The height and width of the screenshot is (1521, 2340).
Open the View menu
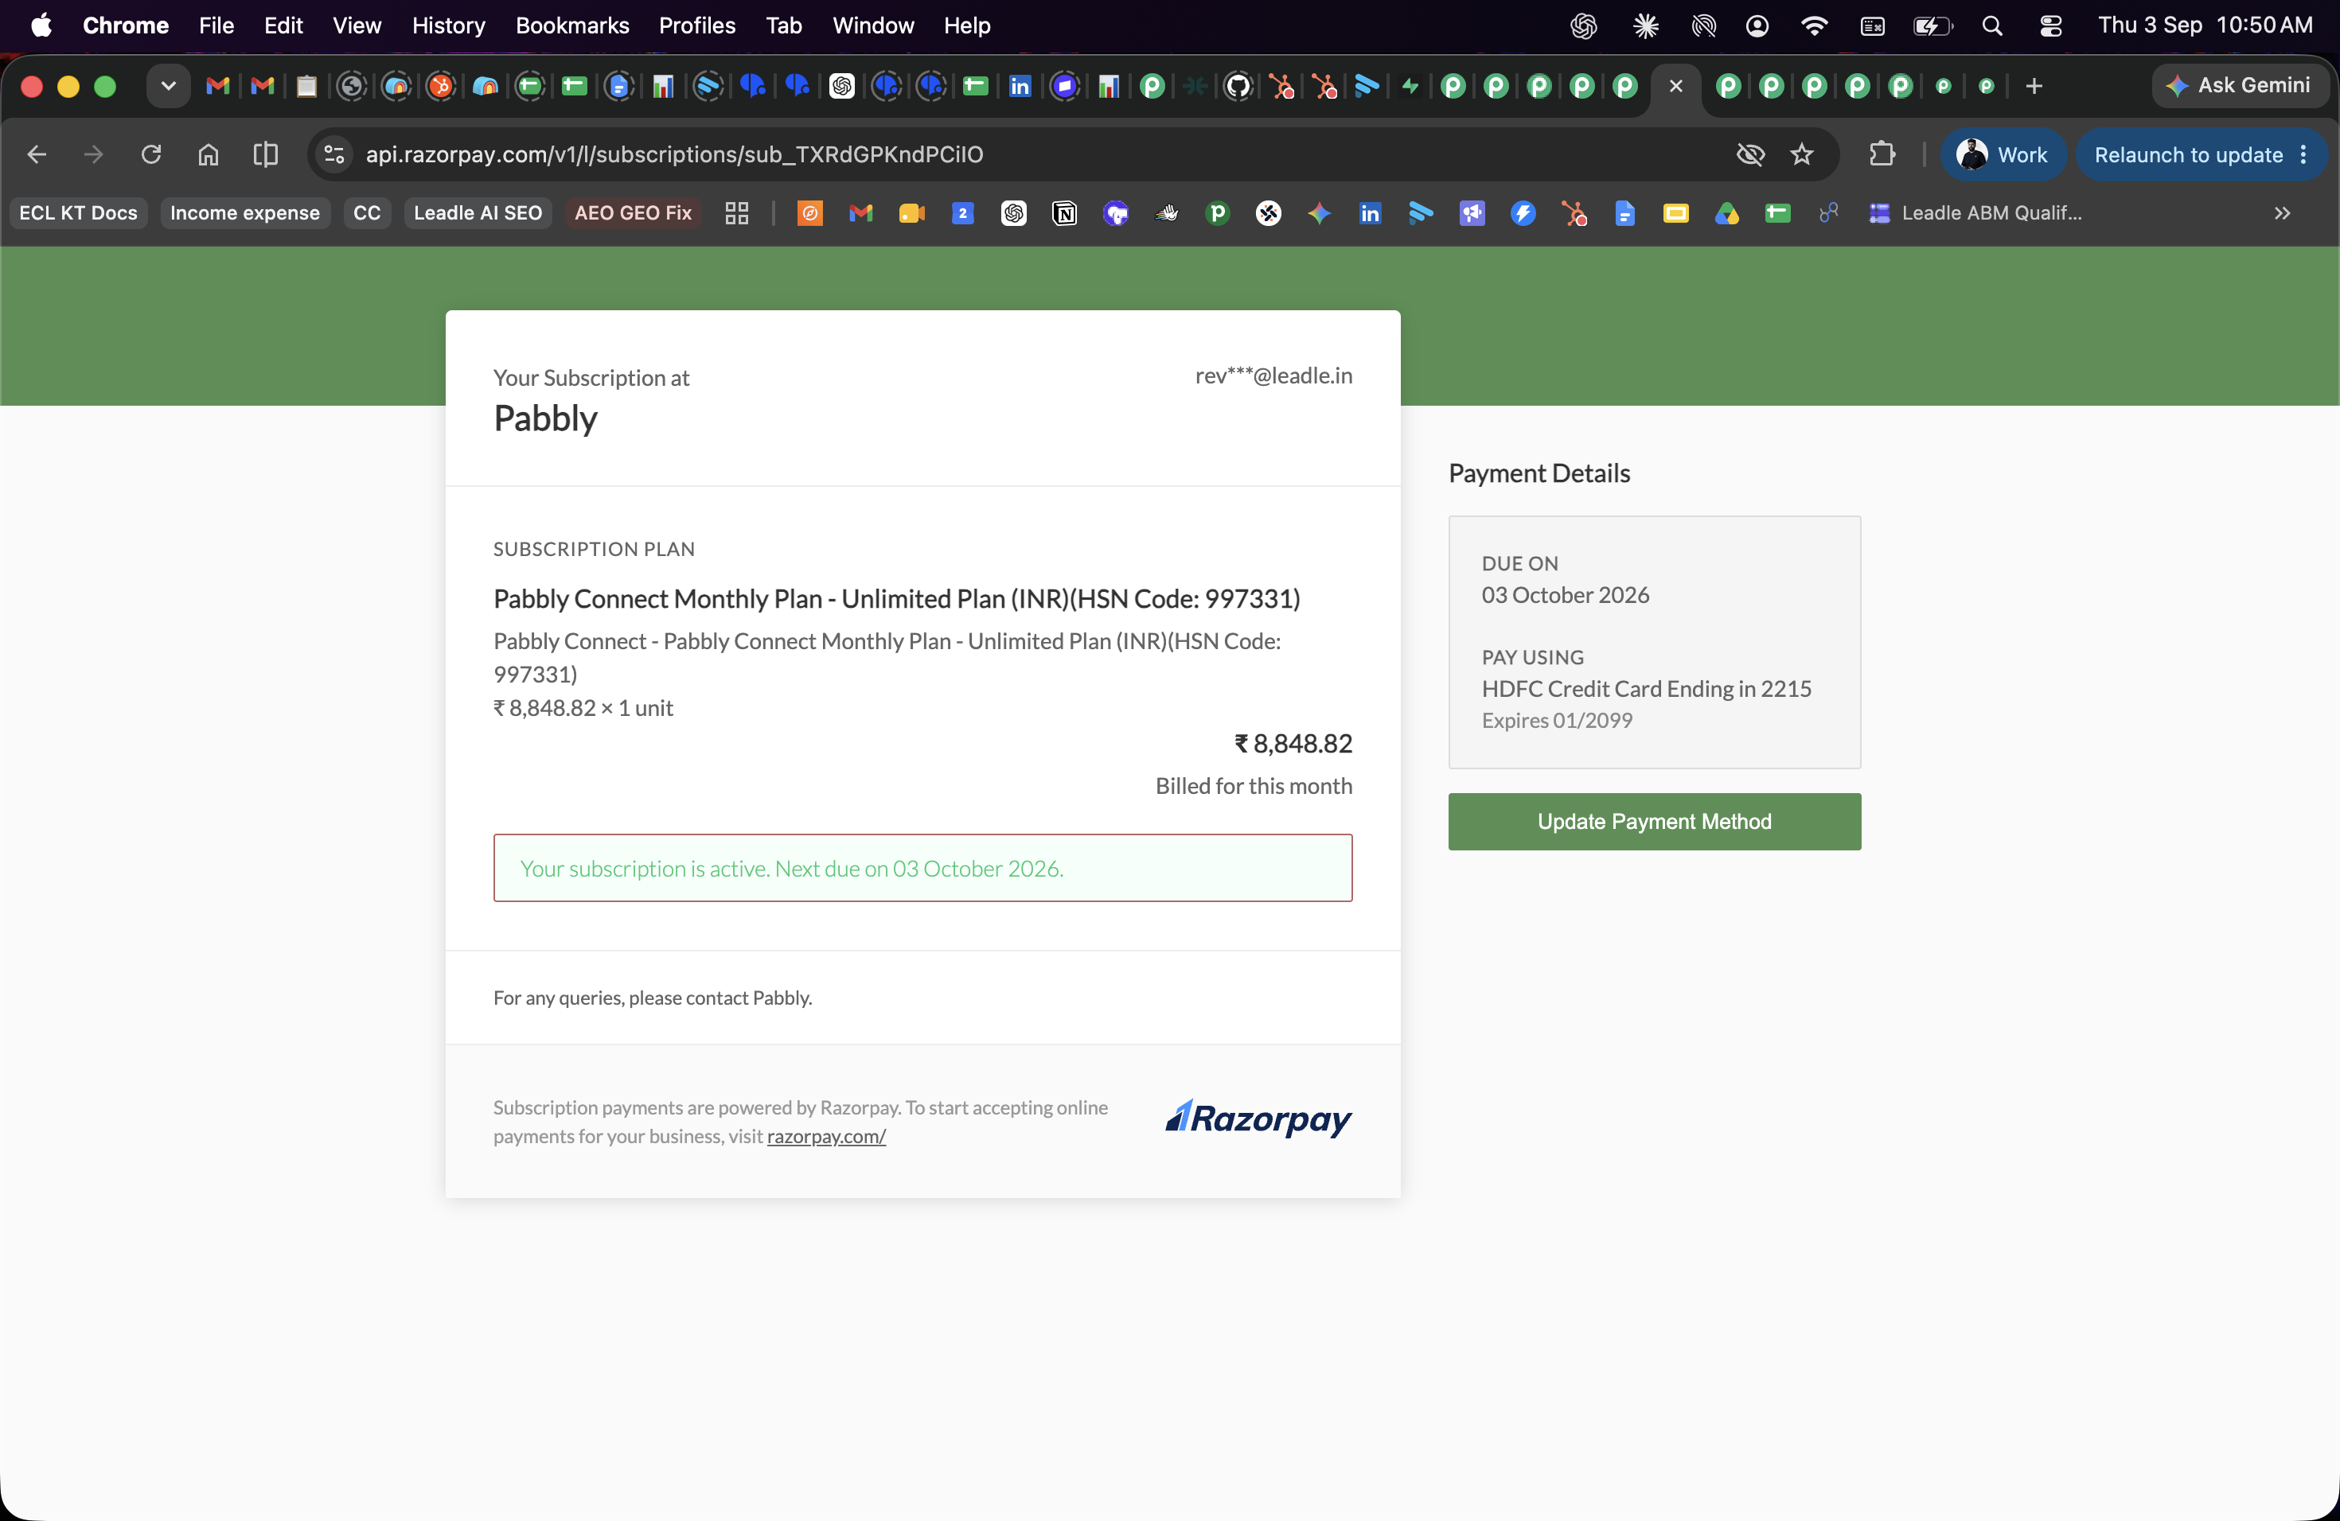point(356,25)
